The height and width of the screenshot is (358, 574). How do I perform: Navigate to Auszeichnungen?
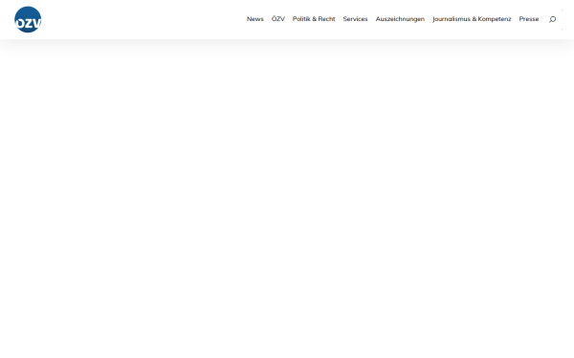[400, 19]
